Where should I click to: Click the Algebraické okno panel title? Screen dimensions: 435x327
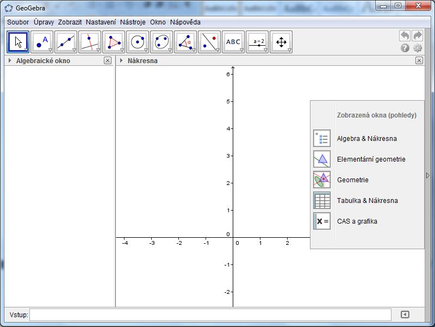click(43, 61)
